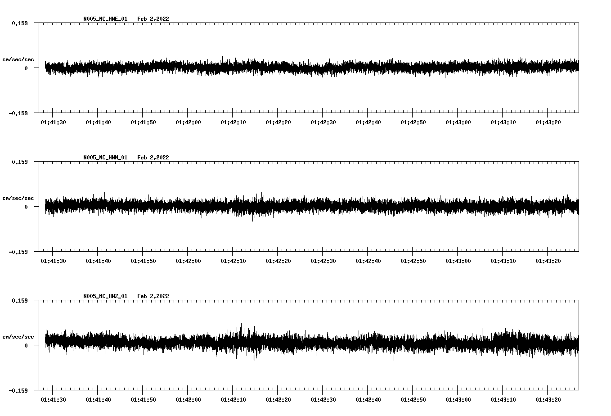The image size is (611, 416).
Task: Pick the 01:41:40 time label under HNE plot
Action: coord(98,122)
